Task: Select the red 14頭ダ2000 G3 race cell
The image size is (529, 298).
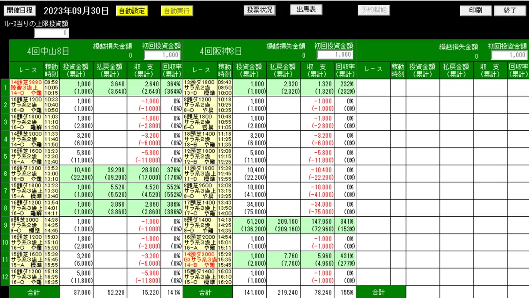Action: pyautogui.click(x=200, y=260)
